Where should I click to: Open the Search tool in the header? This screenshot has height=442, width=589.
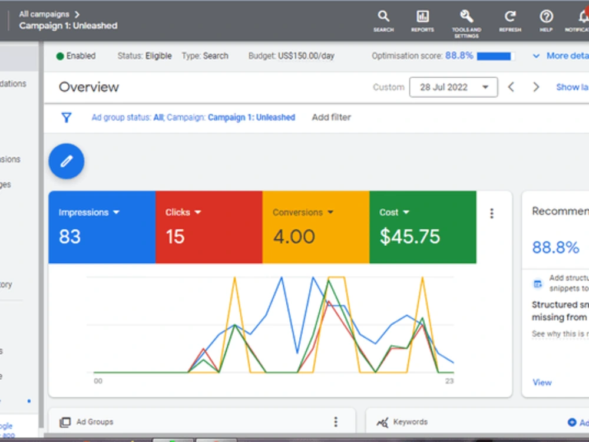tap(383, 21)
